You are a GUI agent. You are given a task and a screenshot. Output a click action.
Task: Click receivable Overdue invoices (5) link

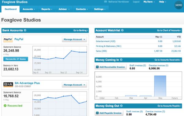pyautogui.click(x=159, y=65)
